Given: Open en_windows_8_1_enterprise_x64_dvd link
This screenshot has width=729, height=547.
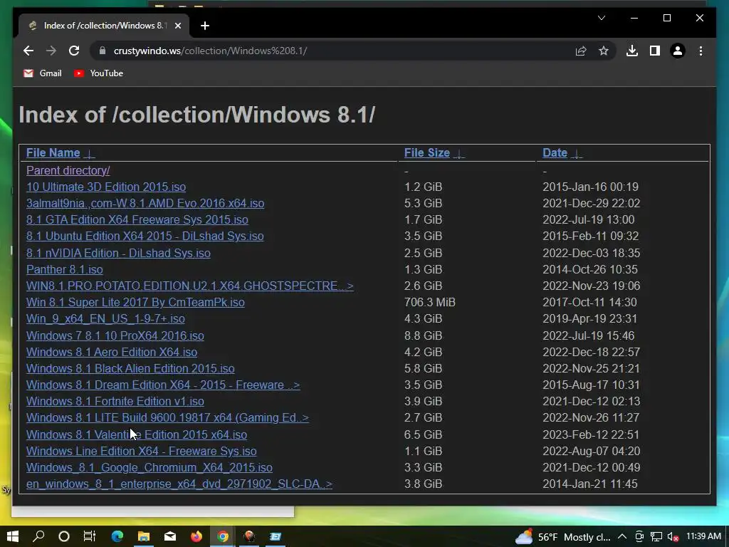Looking at the screenshot, I should [179, 484].
